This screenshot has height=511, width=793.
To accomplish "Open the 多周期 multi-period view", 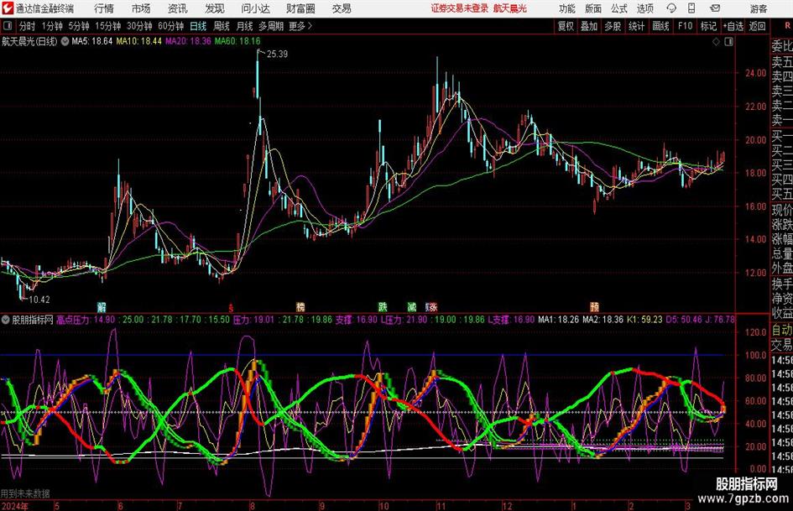I will 270,26.
